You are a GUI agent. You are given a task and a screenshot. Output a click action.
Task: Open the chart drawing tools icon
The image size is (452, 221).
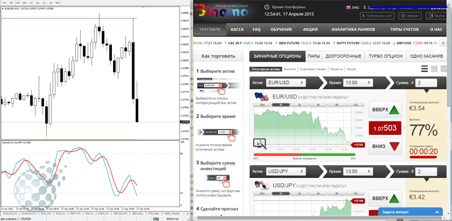tap(259, 144)
